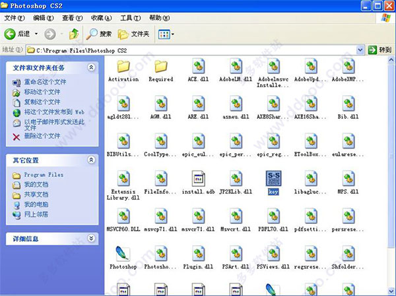Toggle the Folders (文件夹) pane
Screen dimensions: 396x296
133,34
